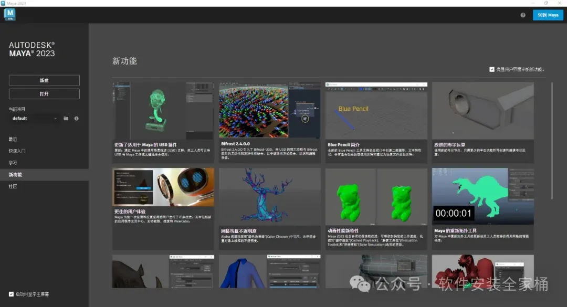Open the 更佳的用户体验 robot thumbnail
567x307 pixels.
pos(163,187)
